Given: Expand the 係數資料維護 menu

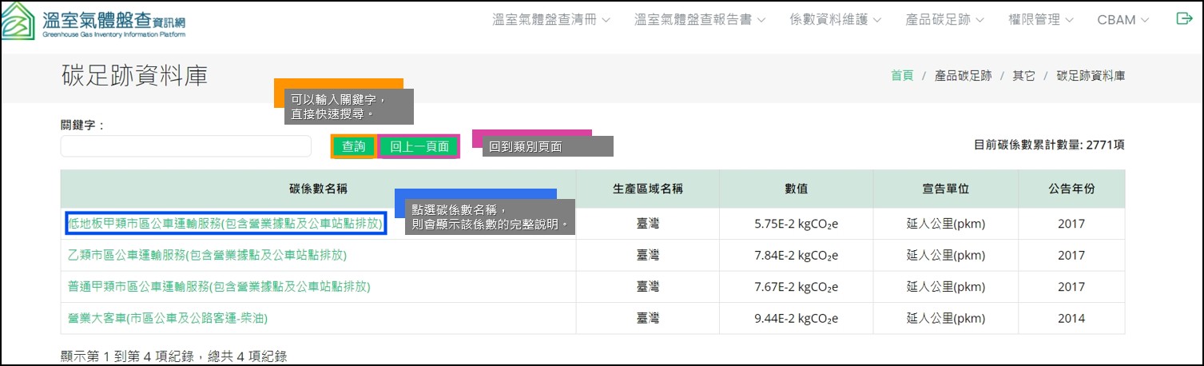Looking at the screenshot, I should tap(835, 20).
